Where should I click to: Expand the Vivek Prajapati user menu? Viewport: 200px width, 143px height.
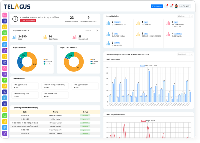(x=185, y=6)
